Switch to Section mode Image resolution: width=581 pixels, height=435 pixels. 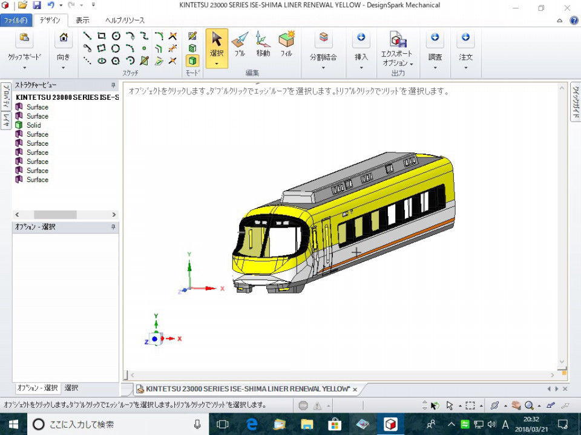tap(192, 48)
